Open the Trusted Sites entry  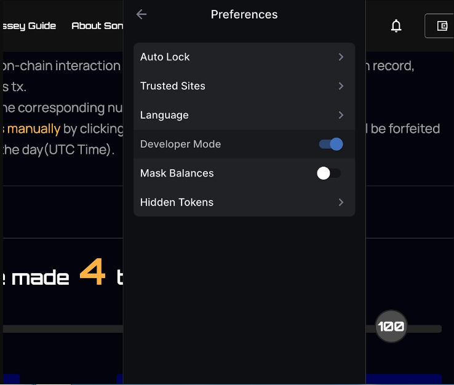(244, 86)
